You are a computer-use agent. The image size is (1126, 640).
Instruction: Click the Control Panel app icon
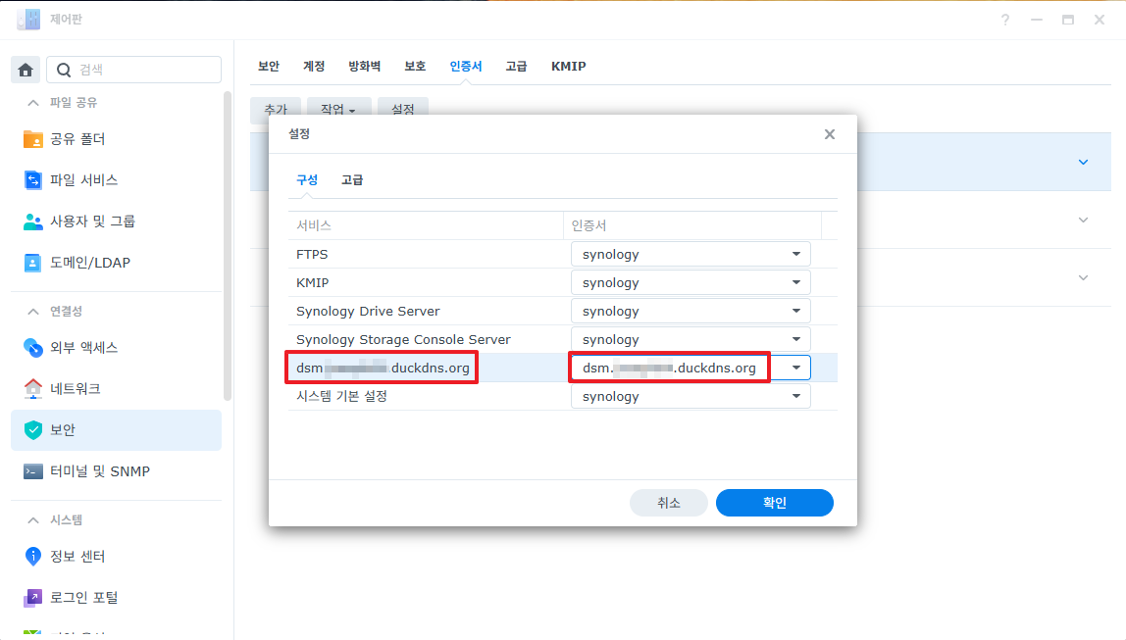pos(28,20)
